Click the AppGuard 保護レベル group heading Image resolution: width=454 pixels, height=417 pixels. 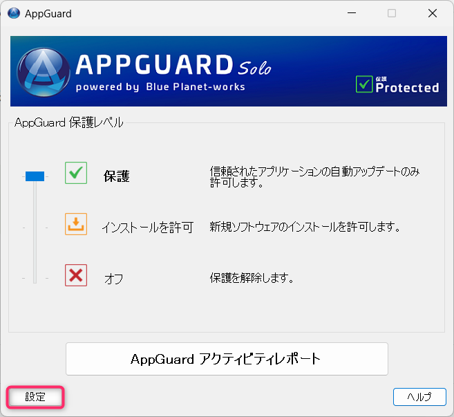click(x=69, y=122)
